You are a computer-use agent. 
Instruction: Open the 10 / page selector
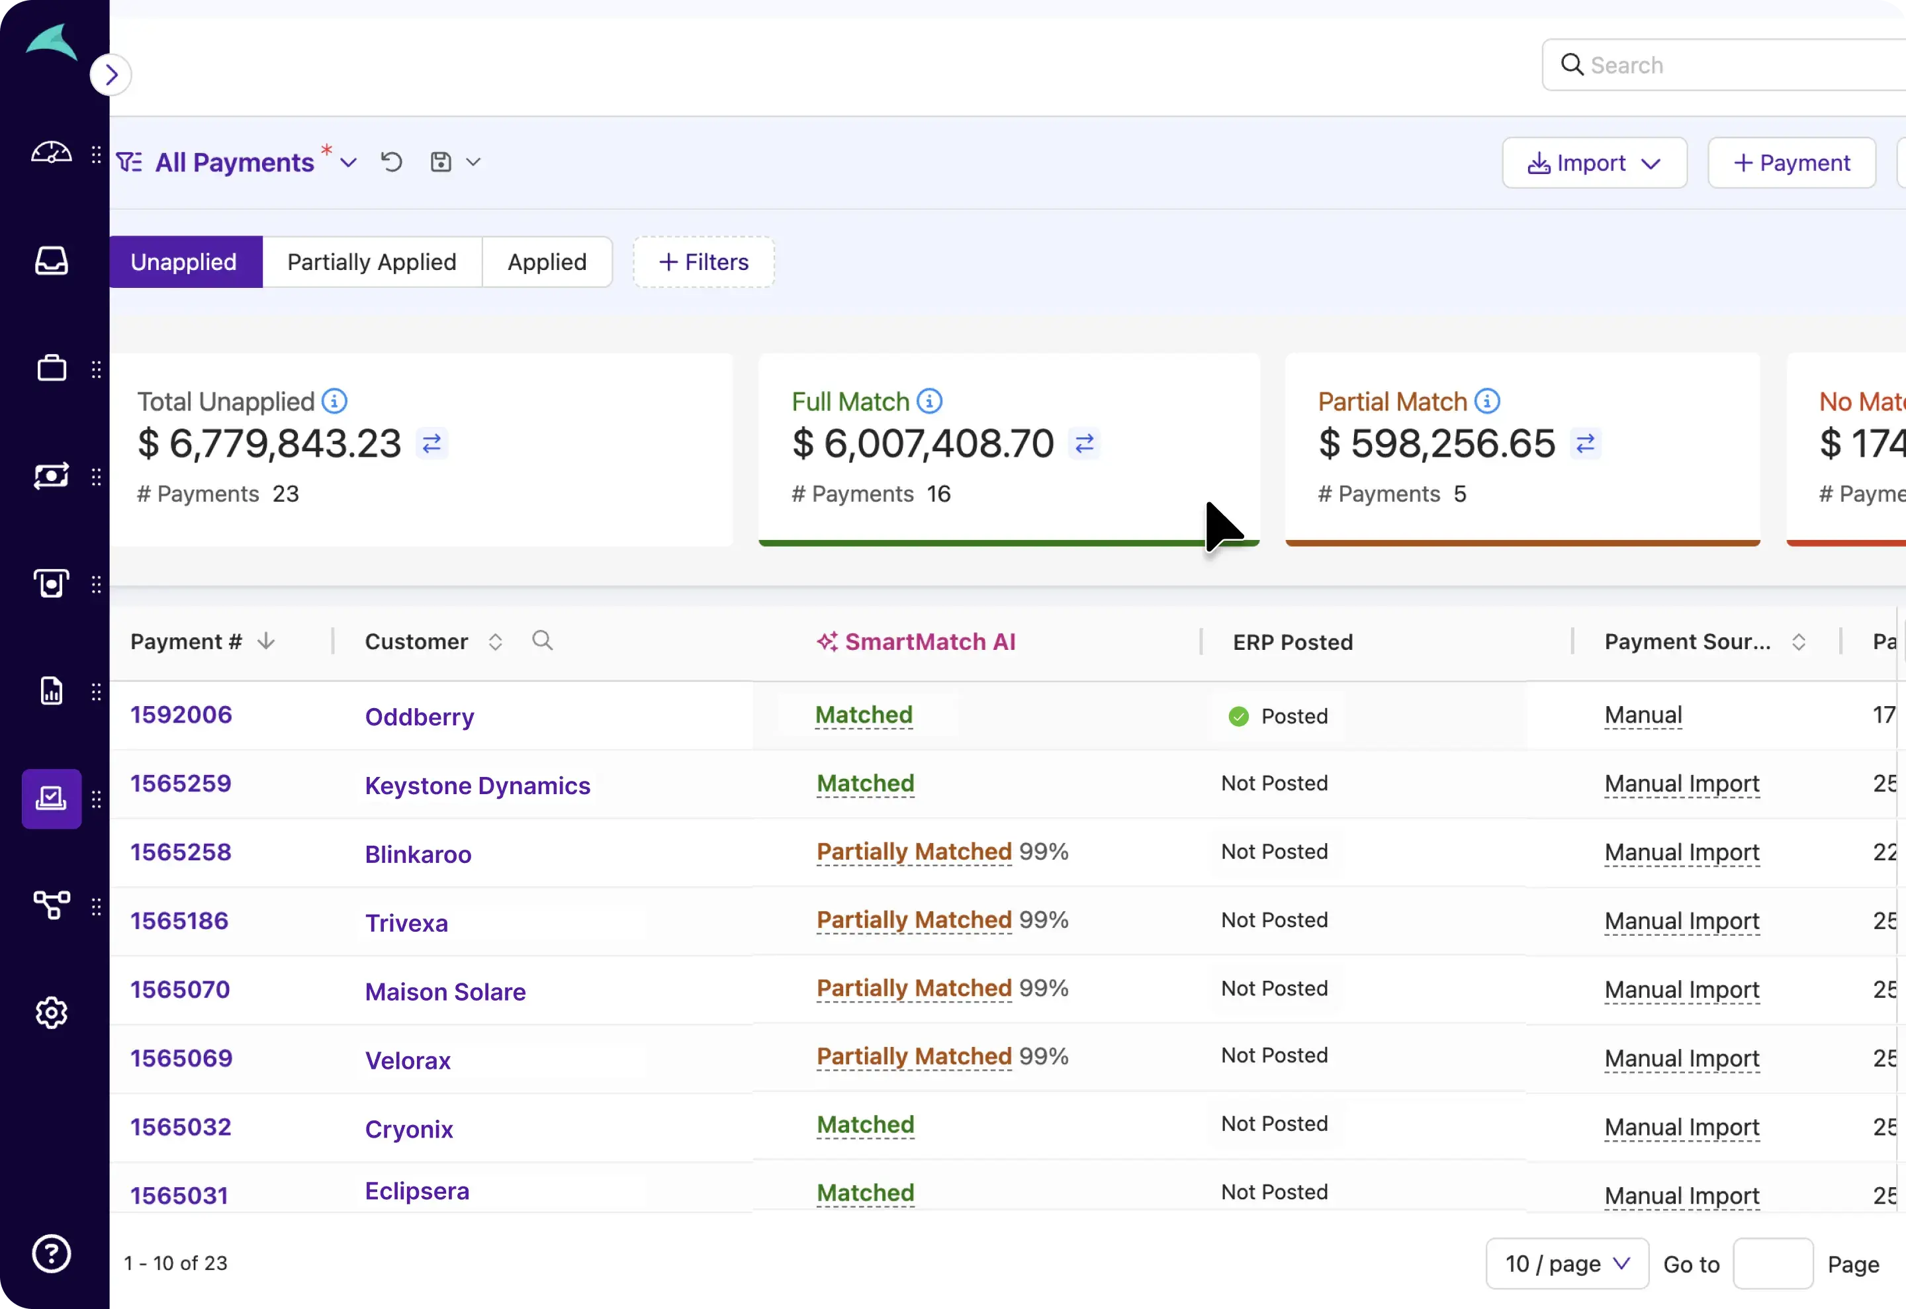pos(1566,1263)
